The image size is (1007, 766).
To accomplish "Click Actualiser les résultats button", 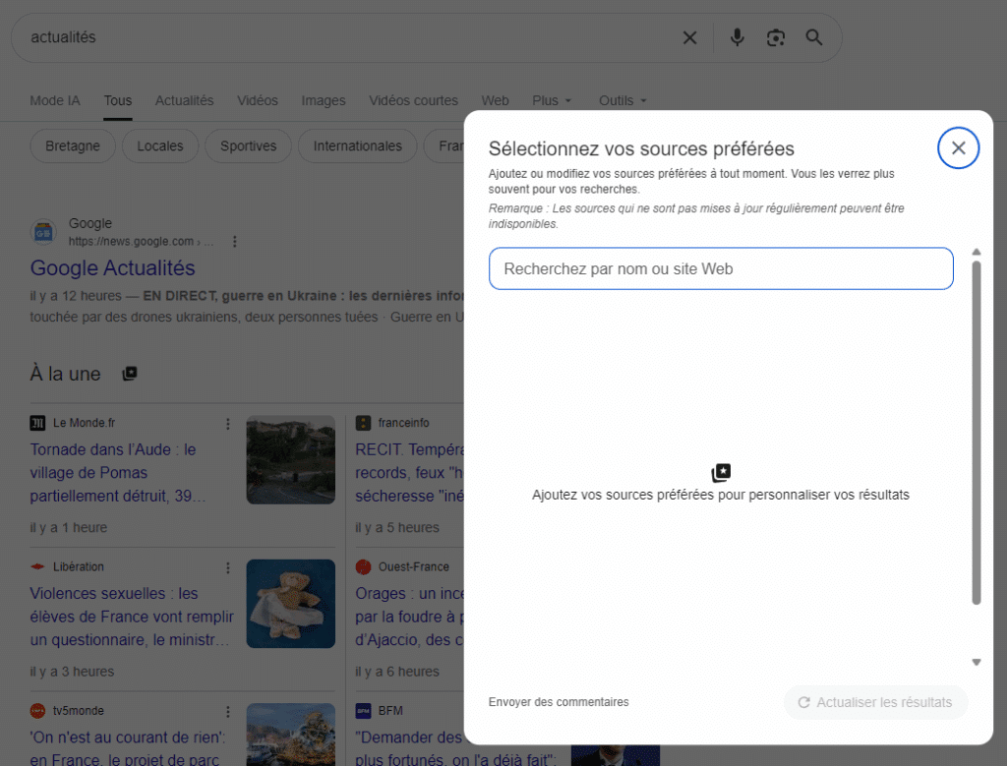I will click(875, 702).
